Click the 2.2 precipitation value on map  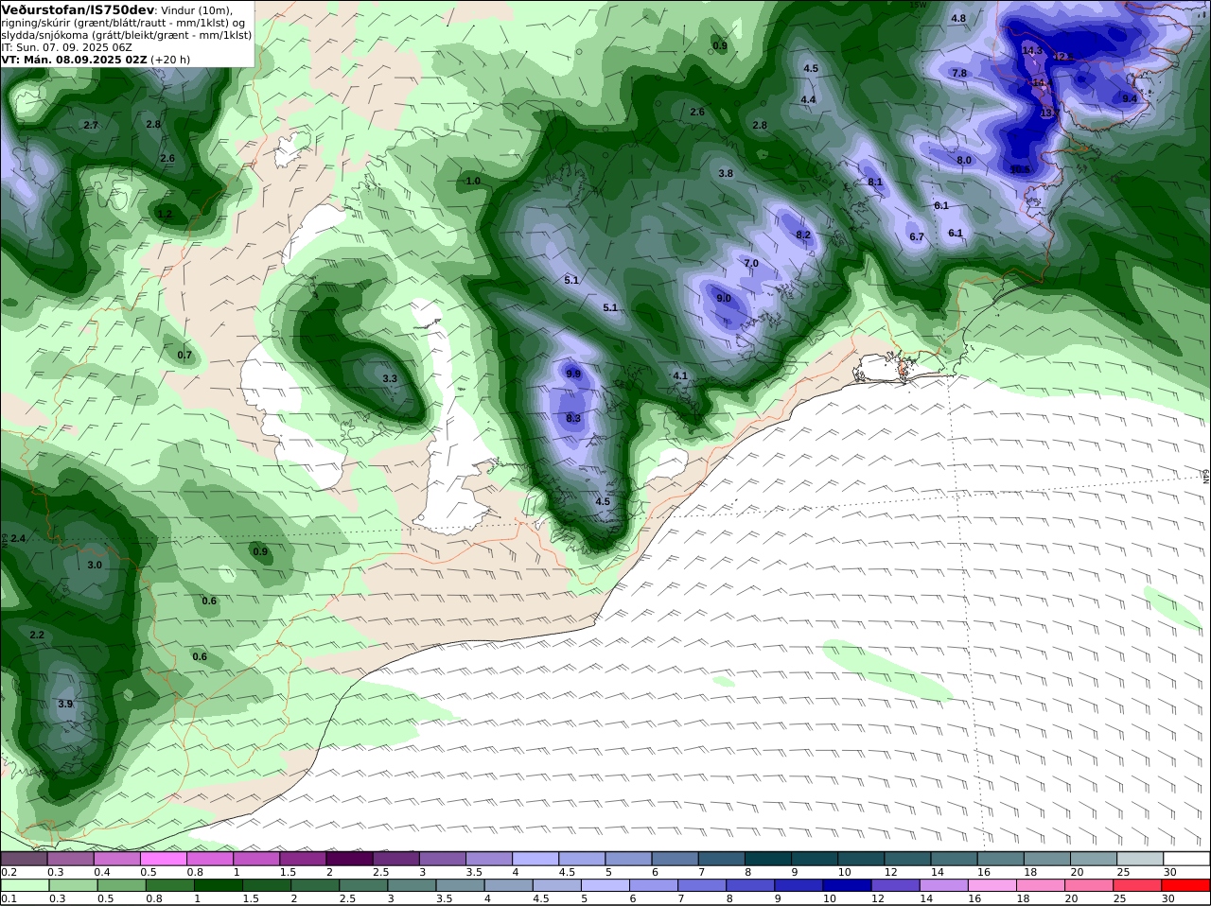tap(37, 635)
